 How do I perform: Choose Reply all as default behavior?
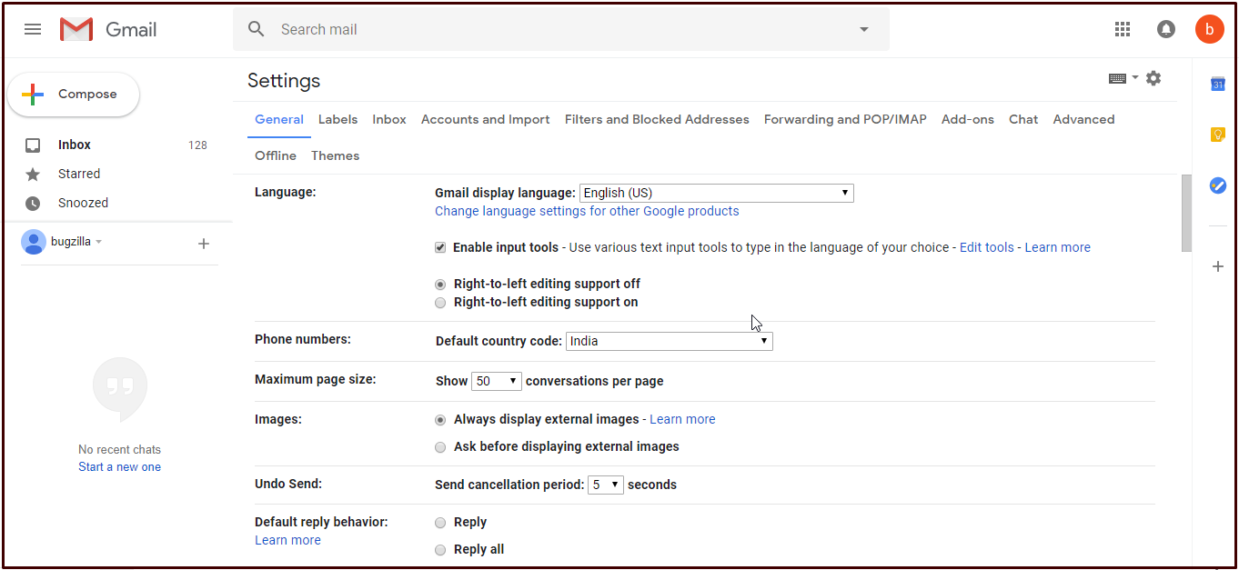click(x=440, y=550)
